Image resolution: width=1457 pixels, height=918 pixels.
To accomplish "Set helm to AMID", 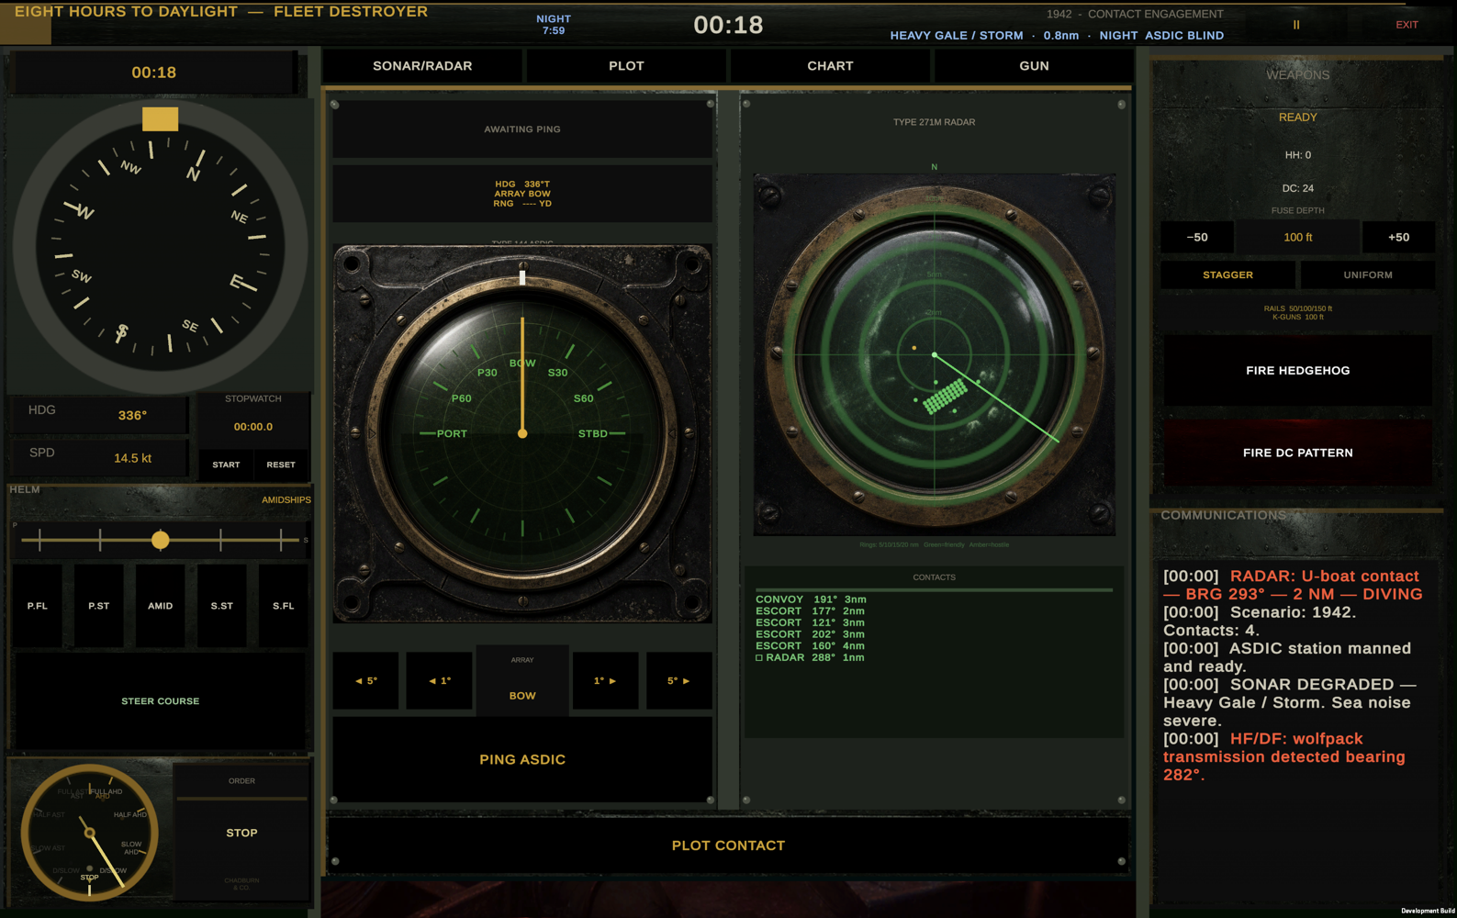I will coord(161,606).
